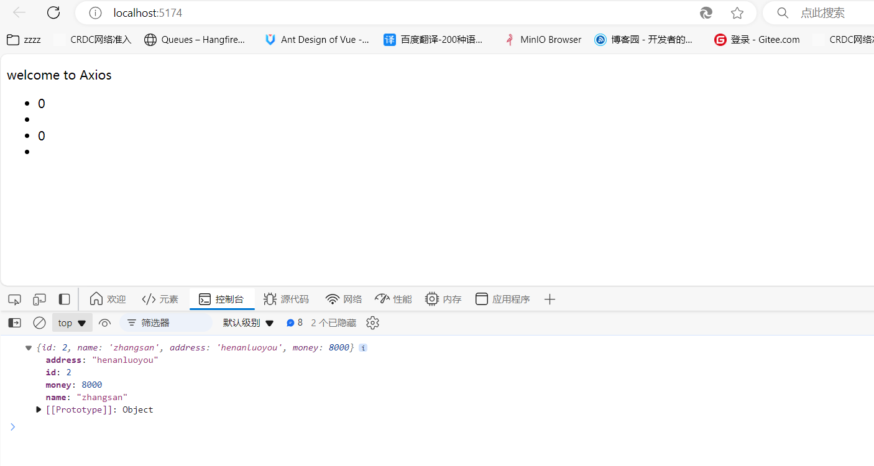Add page to favorites with the star icon

[737, 13]
